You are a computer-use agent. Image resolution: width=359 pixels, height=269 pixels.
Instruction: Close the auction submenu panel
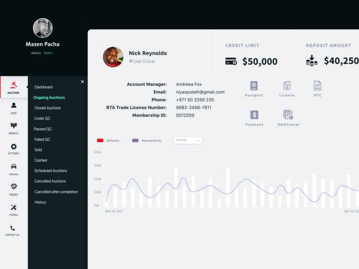click(x=82, y=82)
